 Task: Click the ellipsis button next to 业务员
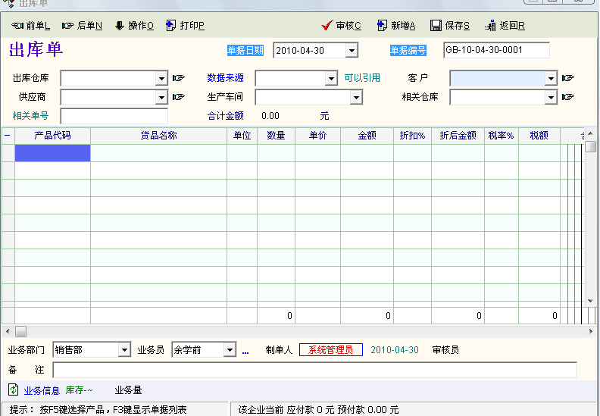click(245, 351)
